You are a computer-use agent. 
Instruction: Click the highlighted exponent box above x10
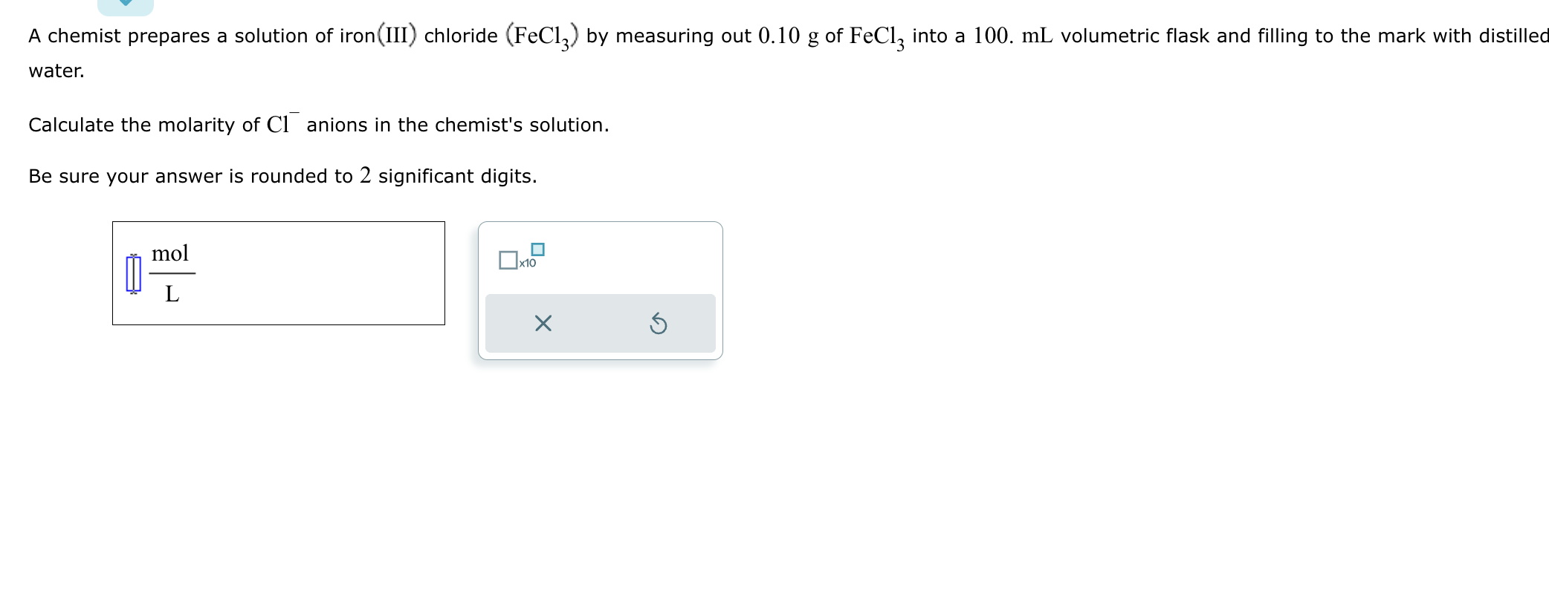(537, 249)
